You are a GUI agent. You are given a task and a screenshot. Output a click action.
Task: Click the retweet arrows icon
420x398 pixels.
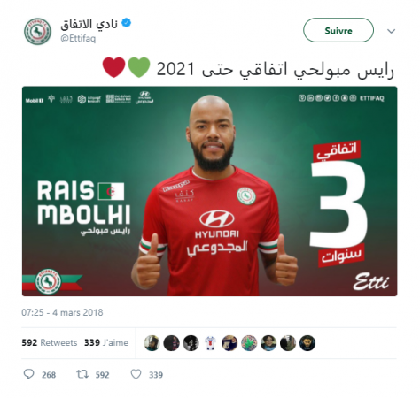[x=82, y=374]
